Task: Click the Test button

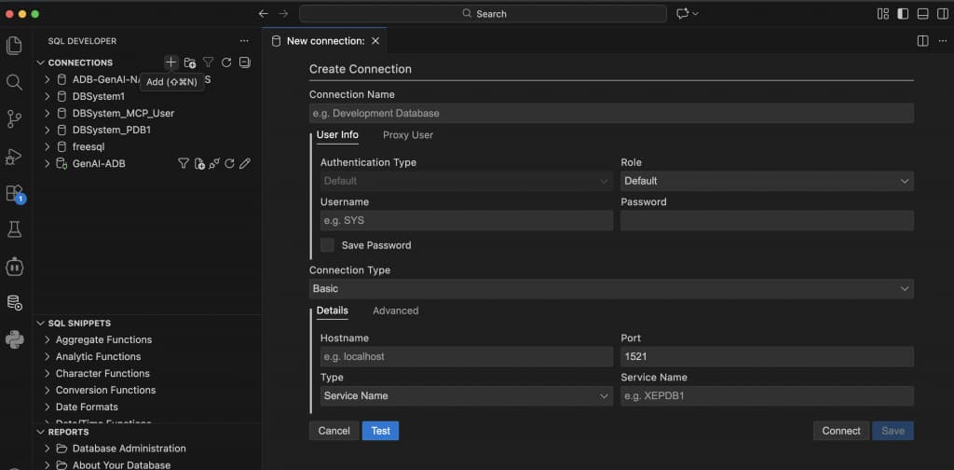Action: [380, 431]
